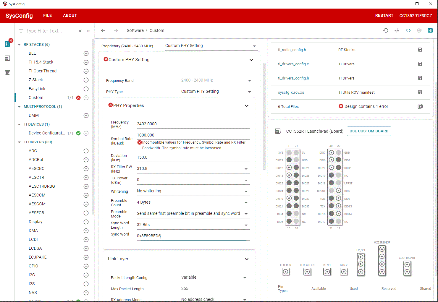Click the red error icon beside Custom

(x=78, y=98)
